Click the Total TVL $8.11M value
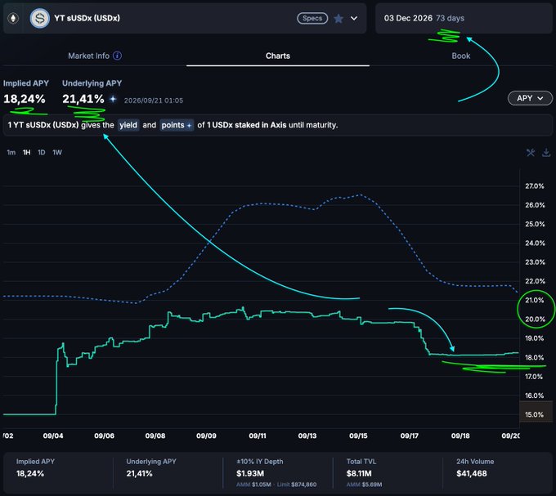The height and width of the screenshot is (496, 556). (x=359, y=473)
